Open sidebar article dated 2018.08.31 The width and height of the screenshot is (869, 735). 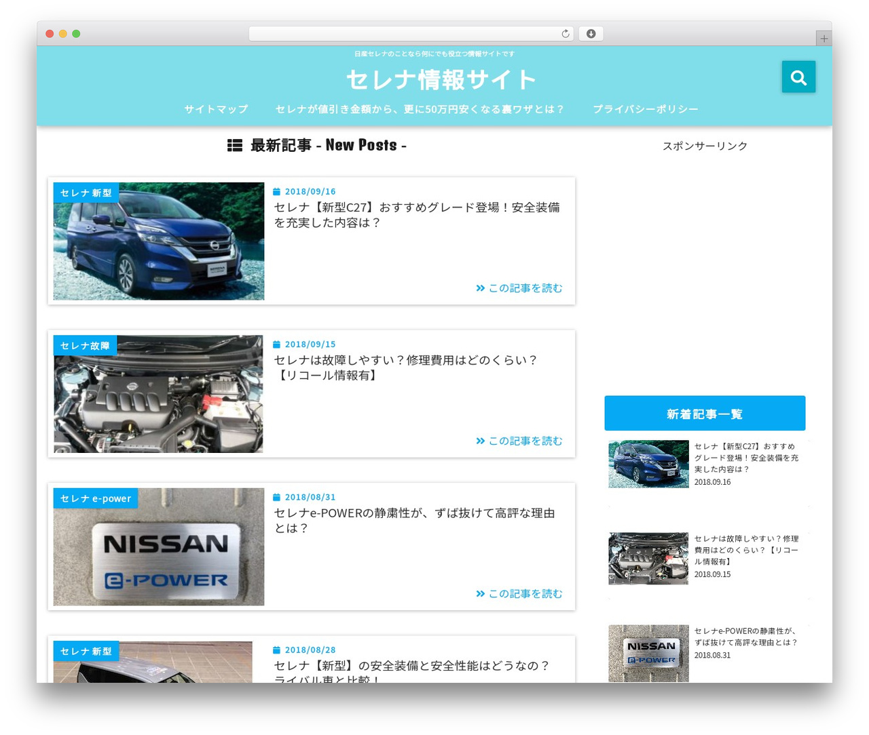[x=745, y=637]
